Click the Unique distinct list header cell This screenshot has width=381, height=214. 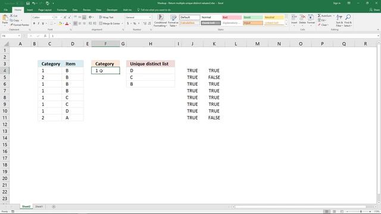click(x=151, y=64)
